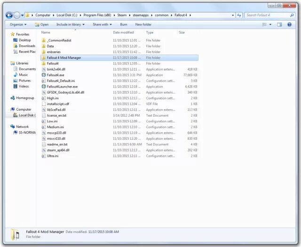Select Libraries in navigation pane
301x247 pixels.
point(20,63)
